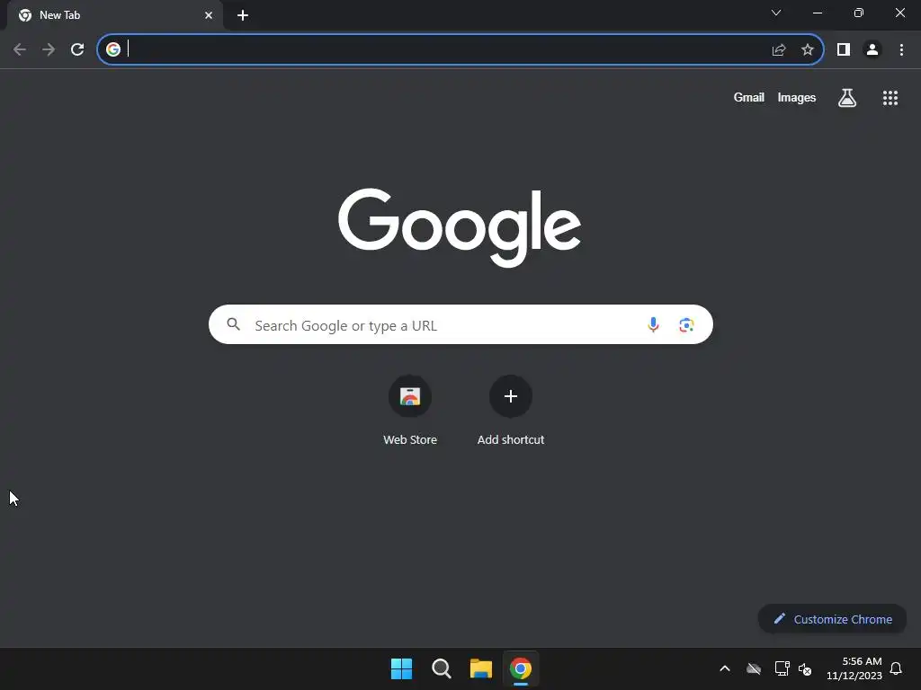The width and height of the screenshot is (921, 690).
Task: Open the tab search chevron
Action: coord(776,13)
